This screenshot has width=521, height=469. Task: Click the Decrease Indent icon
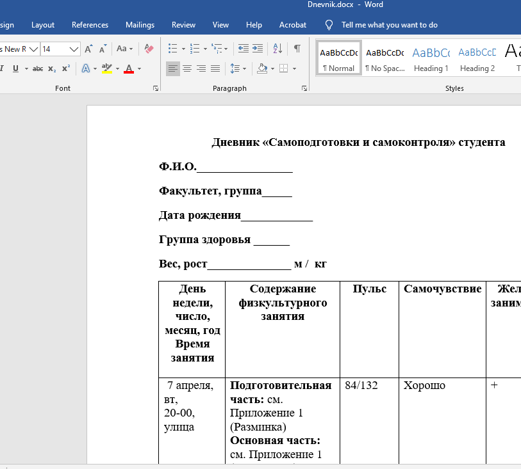pyautogui.click(x=243, y=49)
